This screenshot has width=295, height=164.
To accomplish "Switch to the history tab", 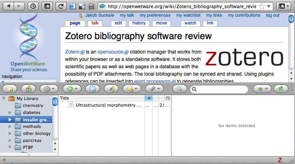I will [x=139, y=23].
